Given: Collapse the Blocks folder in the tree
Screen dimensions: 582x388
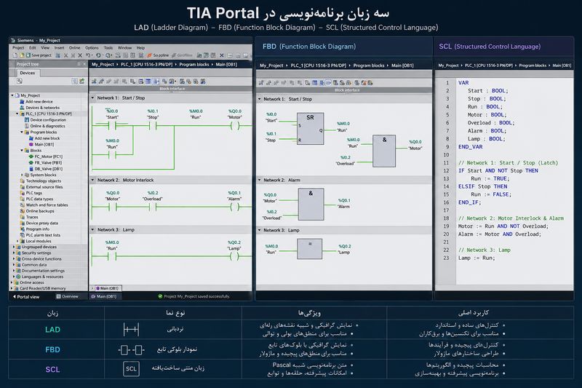Looking at the screenshot, I should (x=22, y=151).
